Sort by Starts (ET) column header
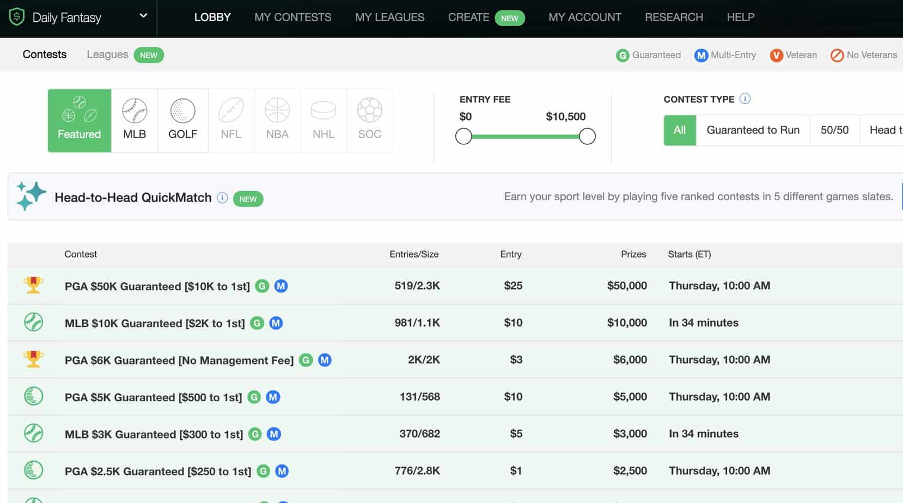The height and width of the screenshot is (503, 903). [690, 254]
